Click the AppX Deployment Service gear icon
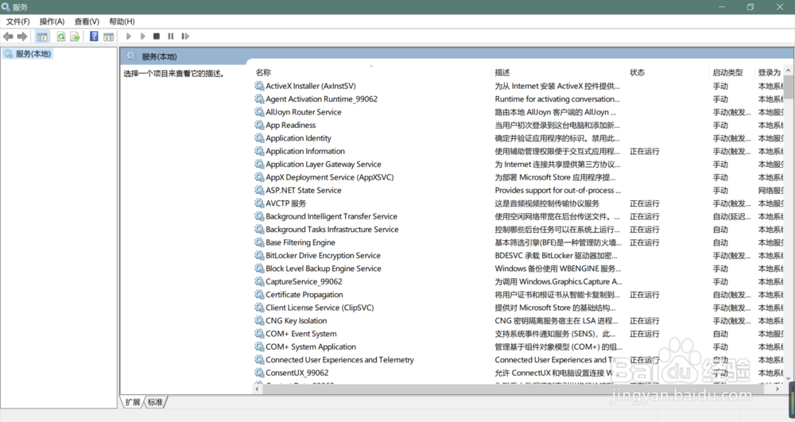 (x=259, y=176)
